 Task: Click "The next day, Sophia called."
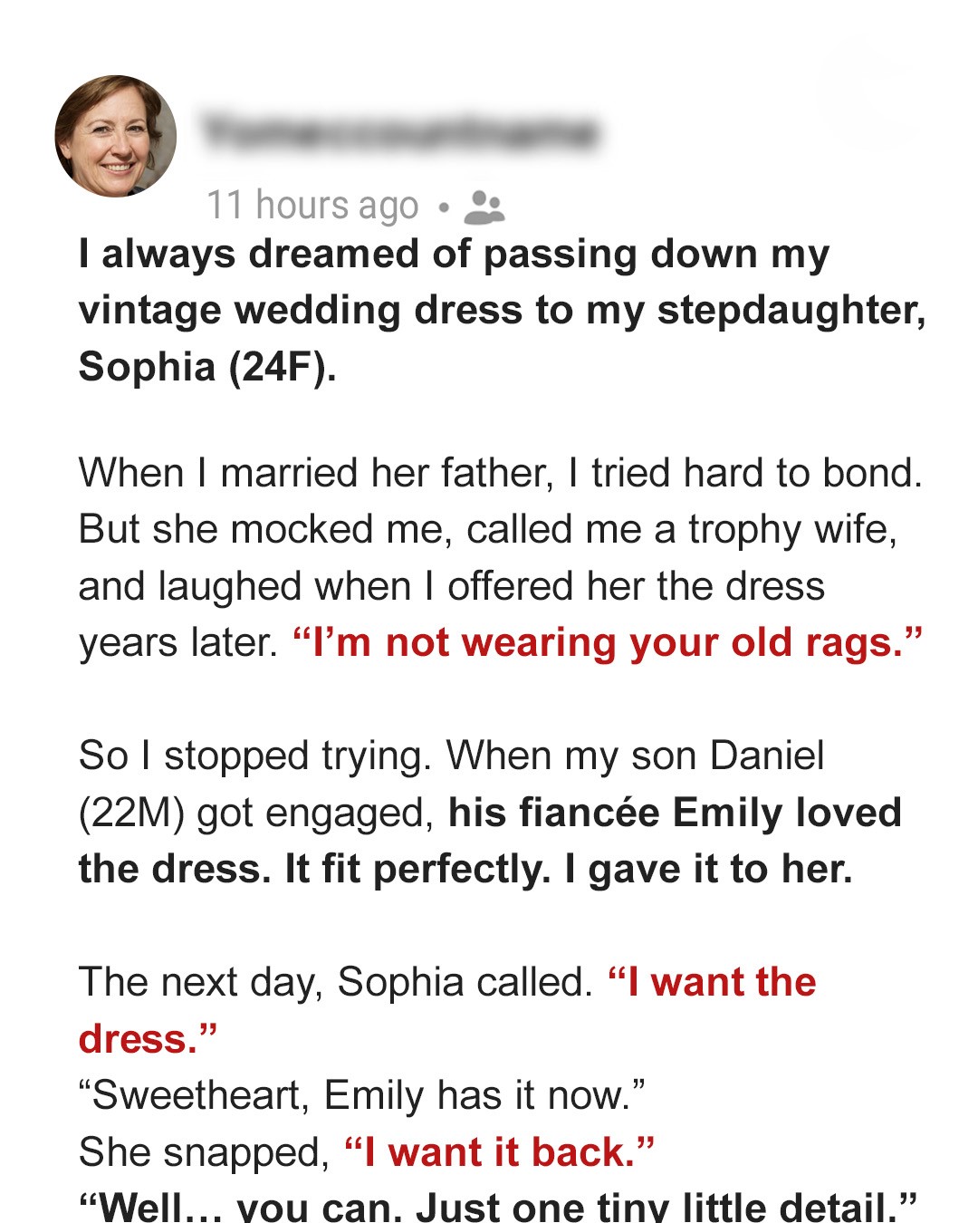335,982
